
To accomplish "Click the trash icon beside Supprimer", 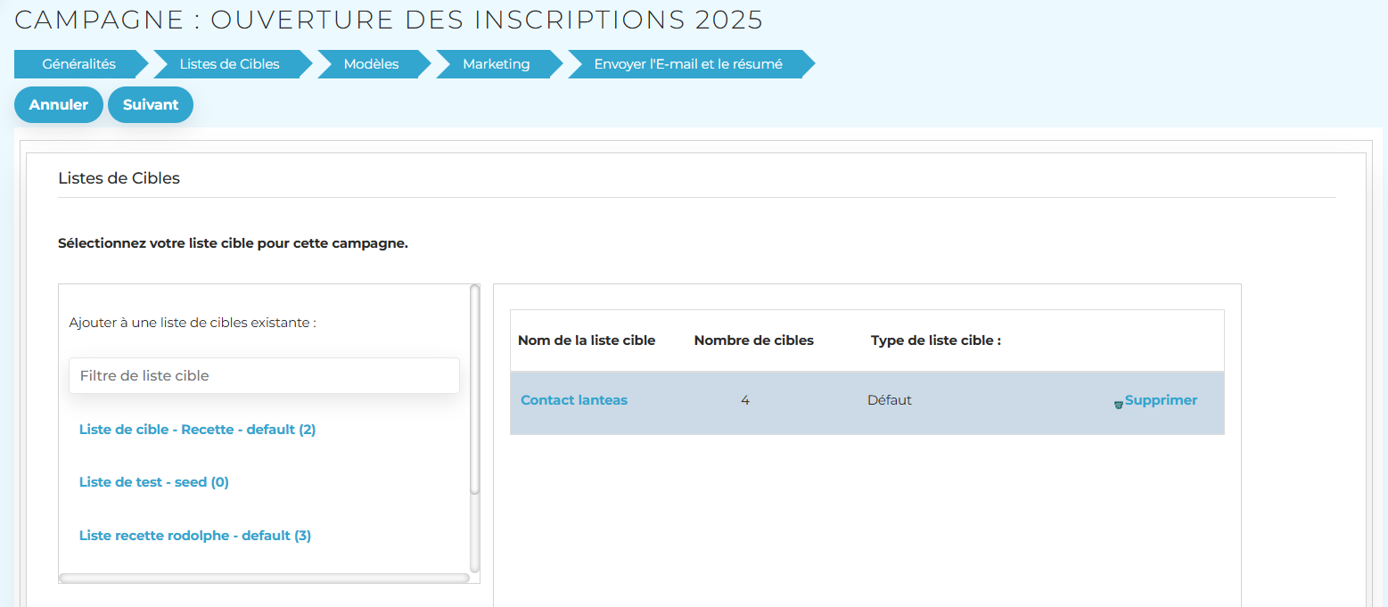I will 1118,405.
